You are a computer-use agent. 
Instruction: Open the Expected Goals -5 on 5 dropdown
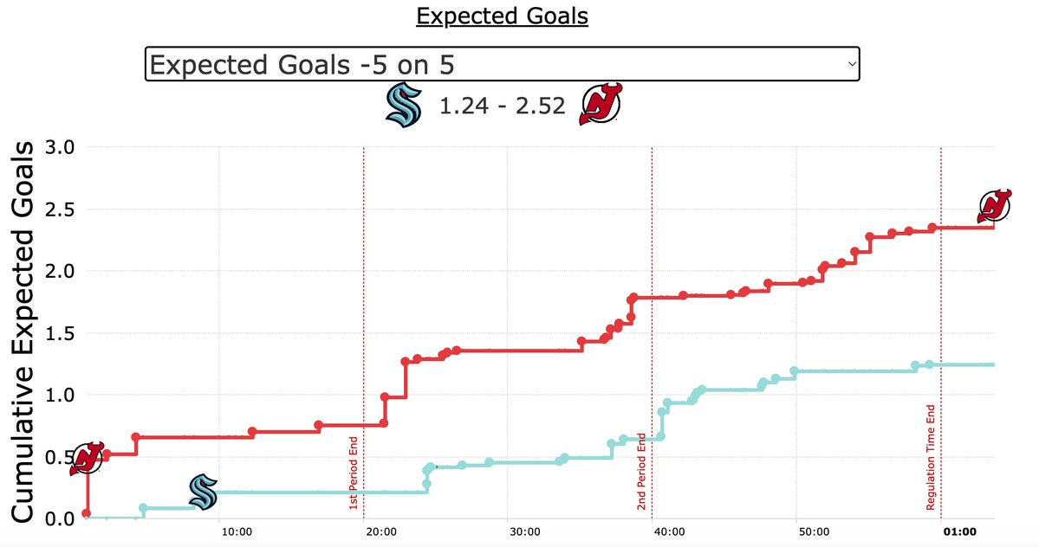click(x=502, y=64)
